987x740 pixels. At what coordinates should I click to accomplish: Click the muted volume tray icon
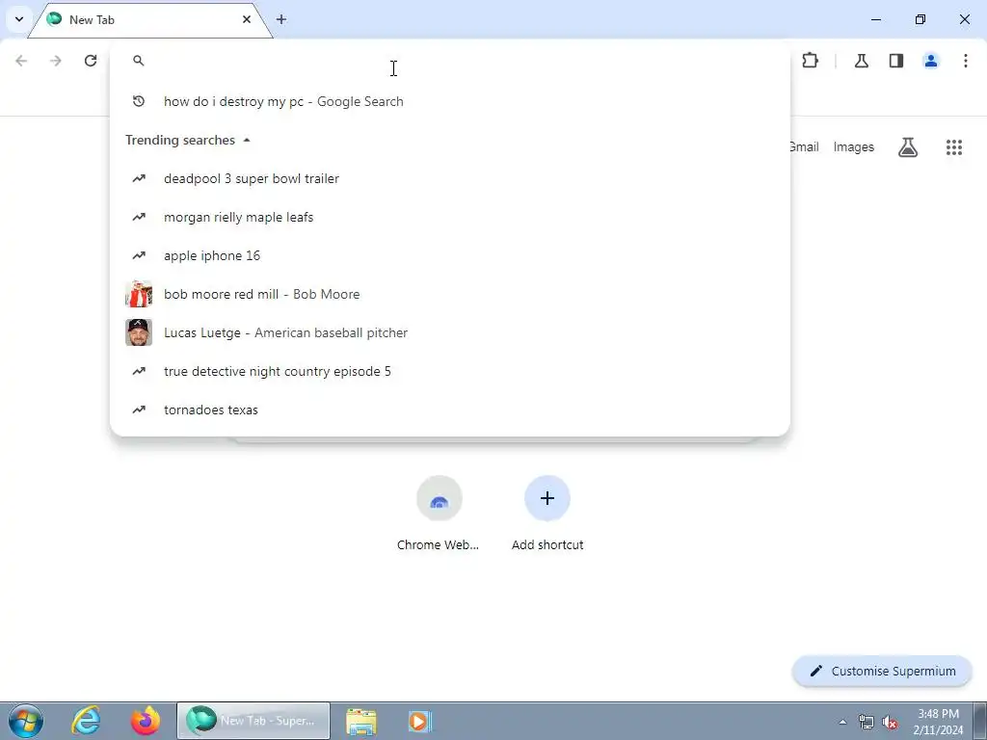click(x=890, y=722)
